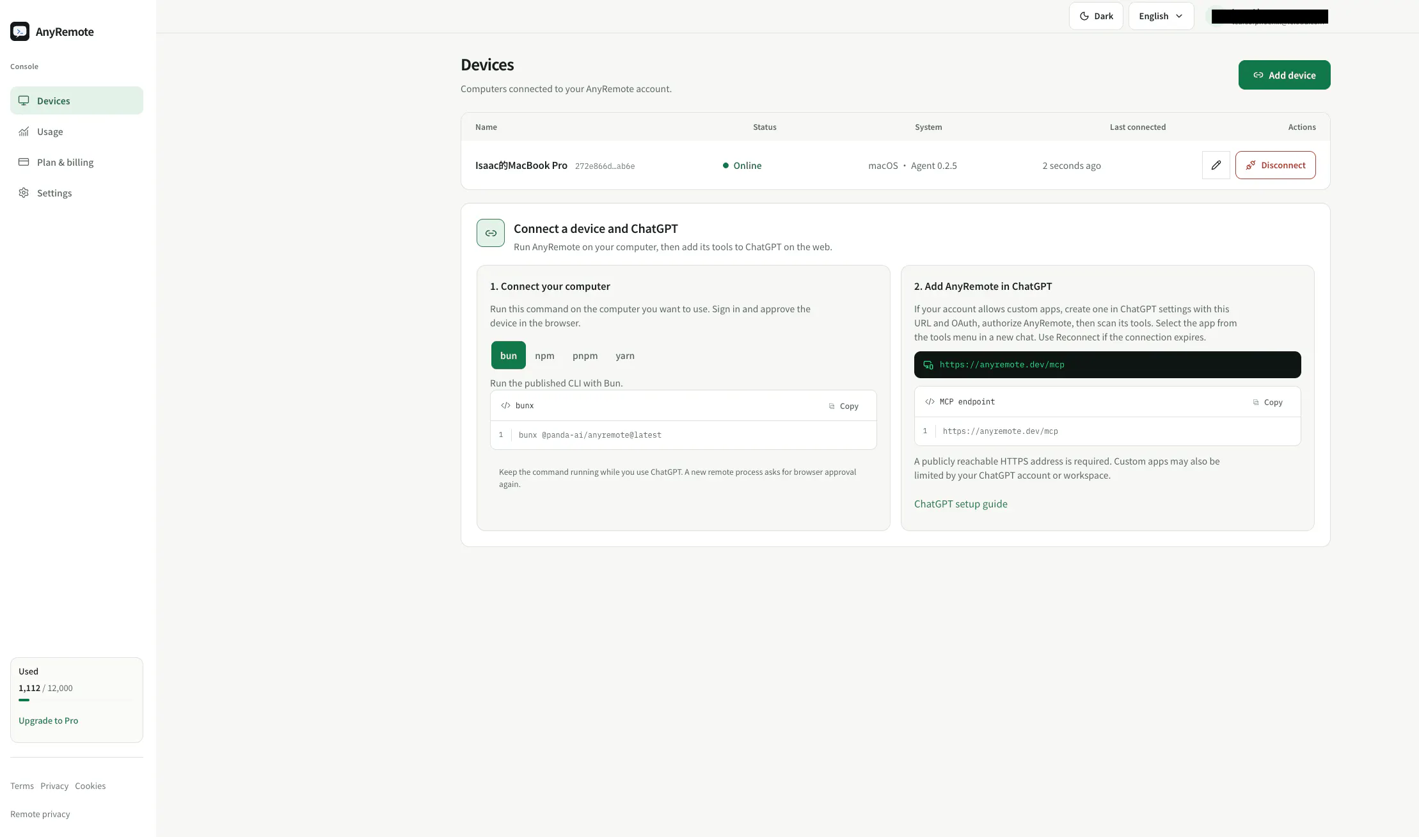
Task: Click the System column header
Action: 928,127
